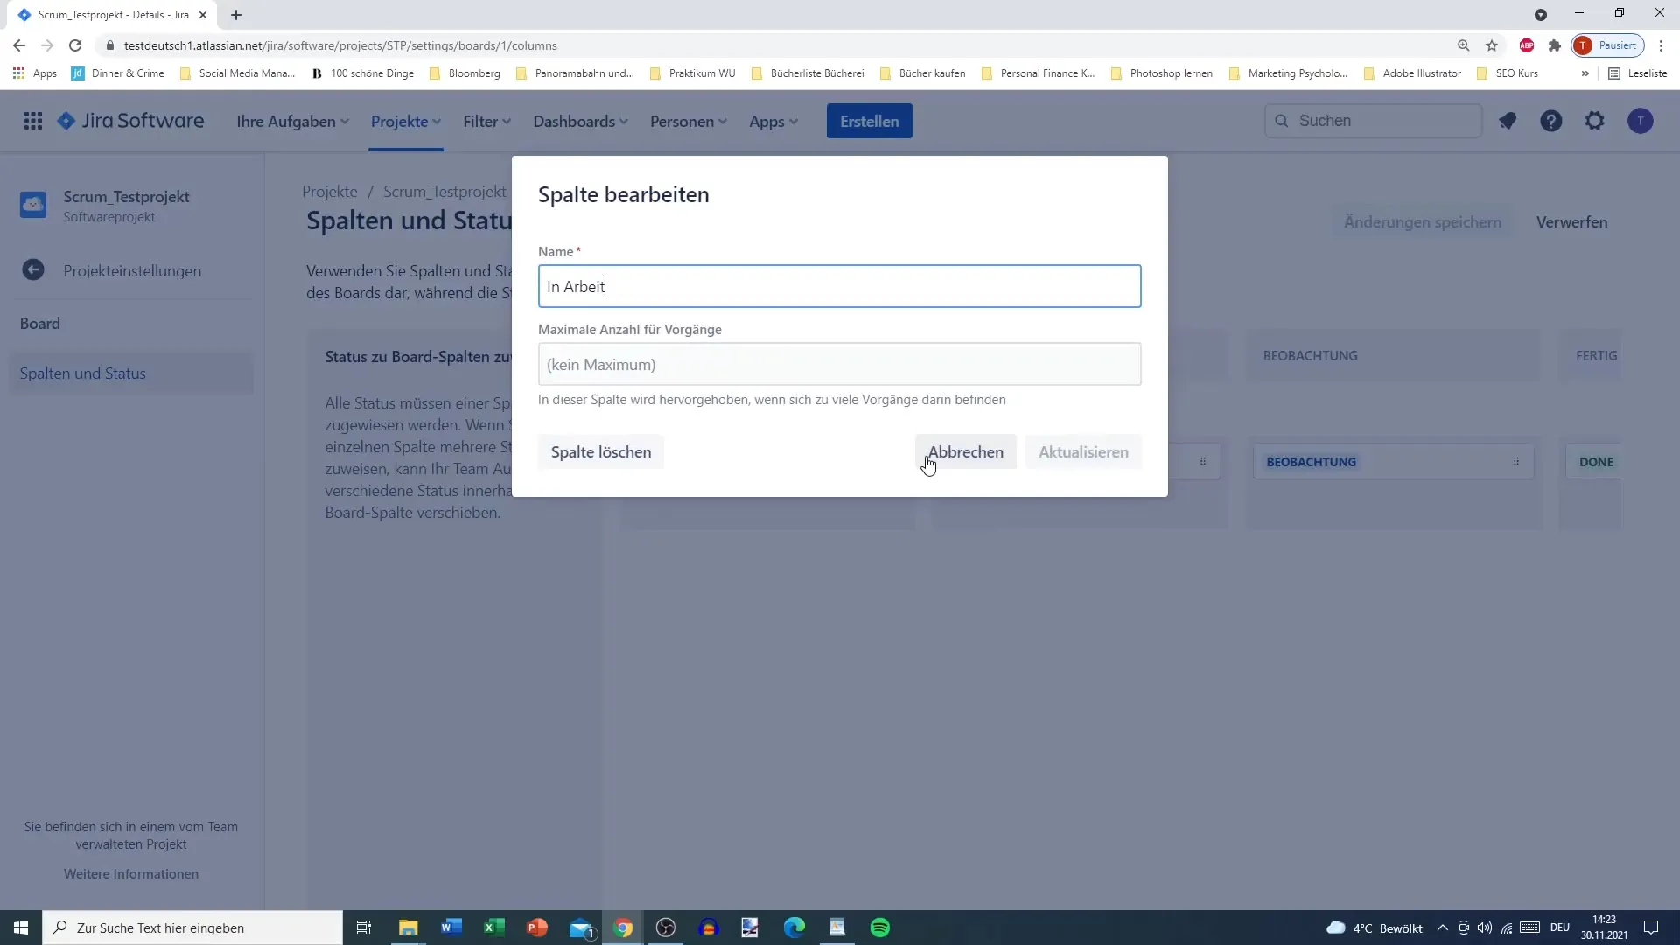This screenshot has height=945, width=1680.
Task: Expand the Filter dropdown menu
Action: click(x=486, y=122)
